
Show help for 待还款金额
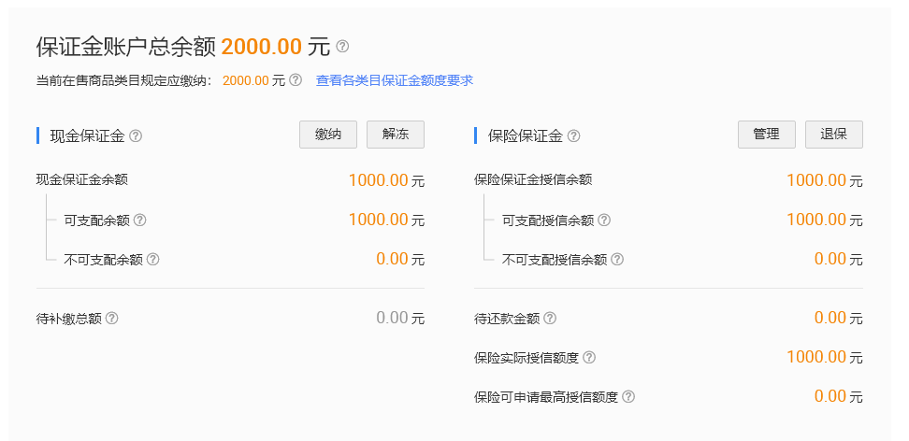pos(550,318)
